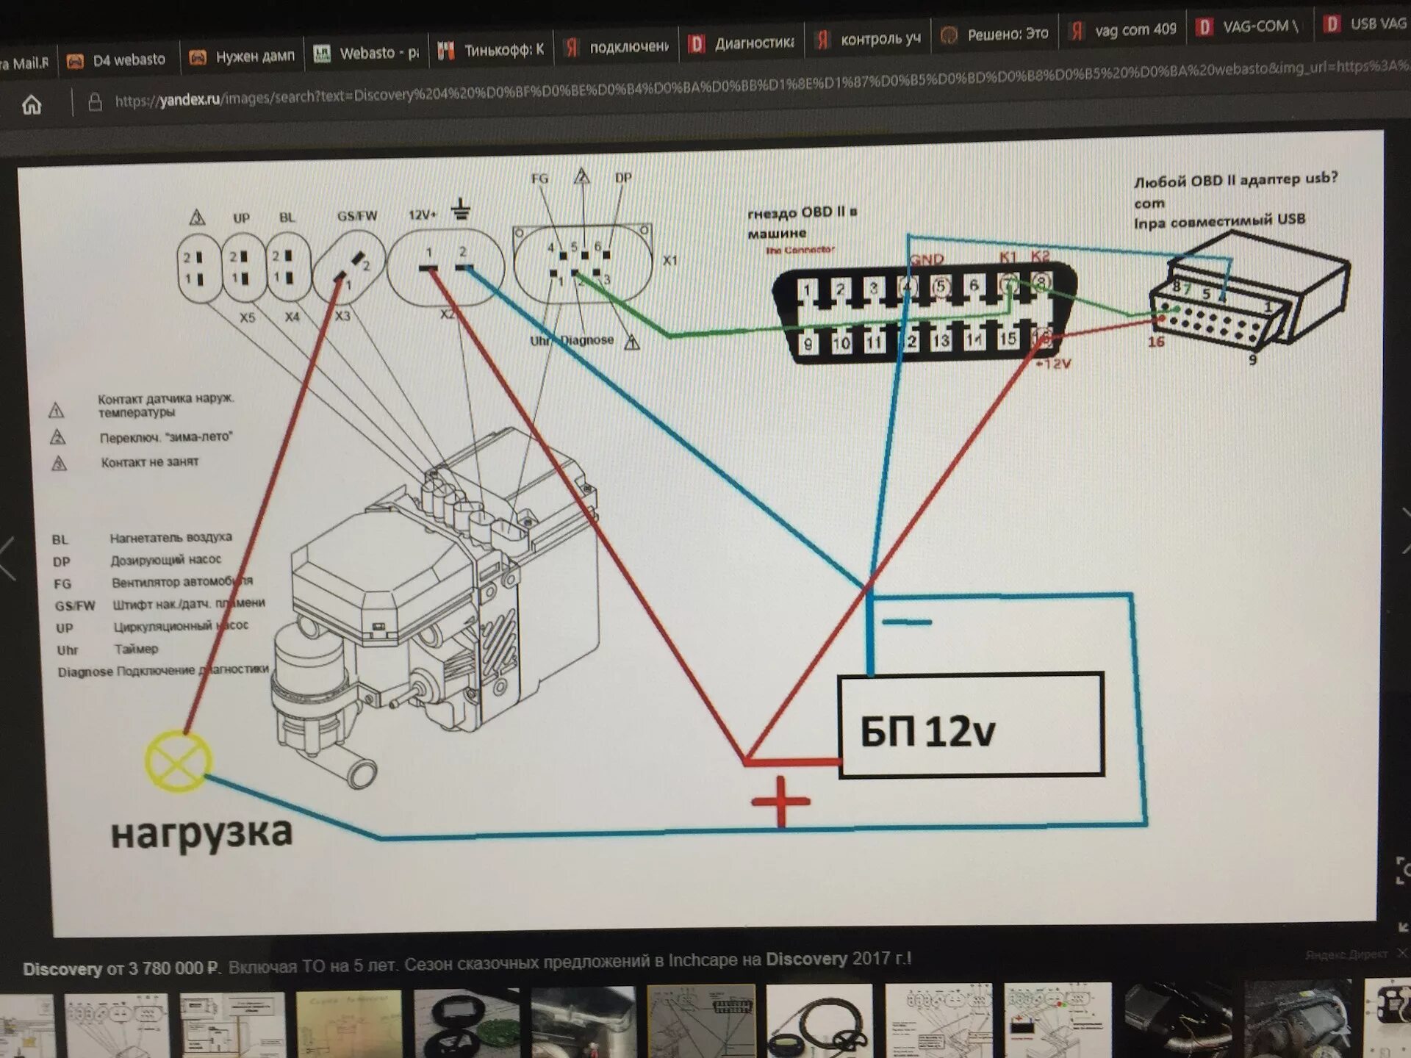Click the search-by-image fragment icon
Image resolution: width=1411 pixels, height=1058 pixels.
1402,871
